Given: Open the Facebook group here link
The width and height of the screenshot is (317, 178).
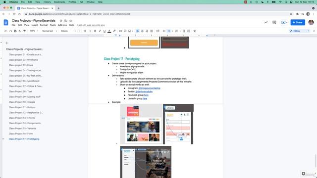Looking at the screenshot, I should (x=146, y=95).
